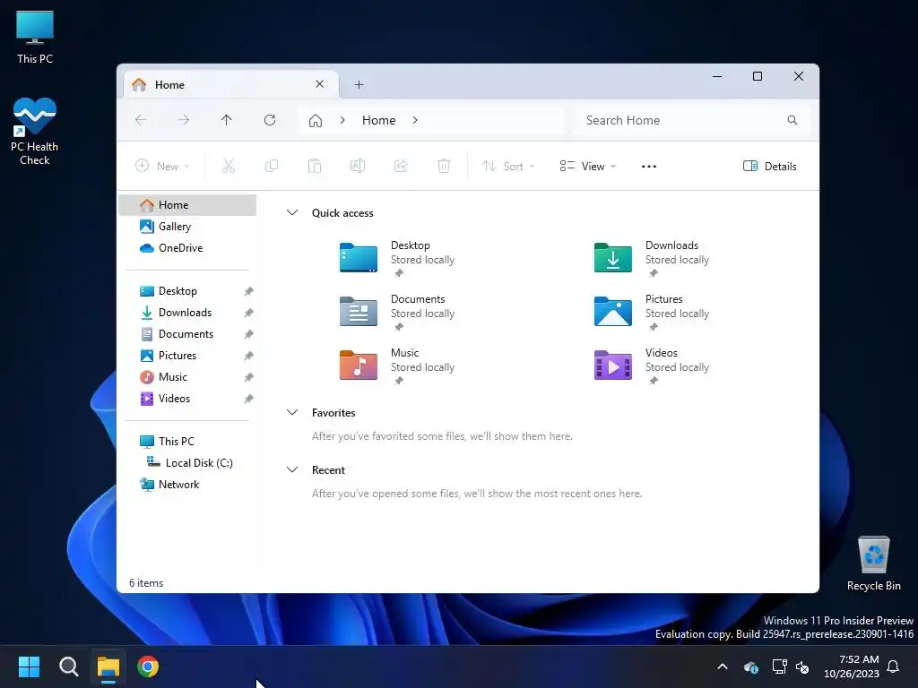The image size is (918, 688).
Task: Select Home in the navigation pane
Action: point(187,205)
